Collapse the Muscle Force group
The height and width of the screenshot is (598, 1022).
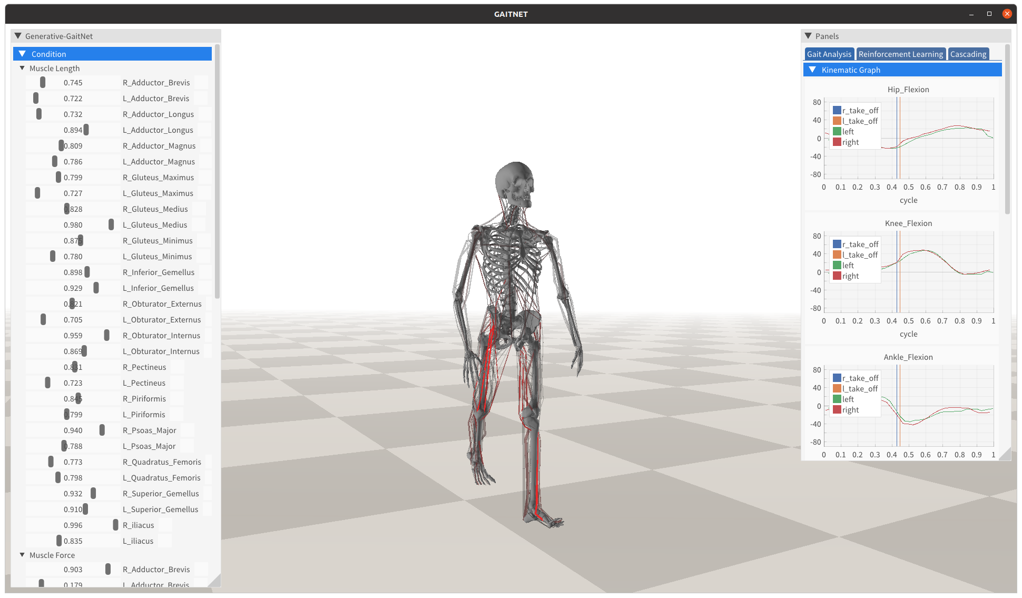pyautogui.click(x=22, y=555)
